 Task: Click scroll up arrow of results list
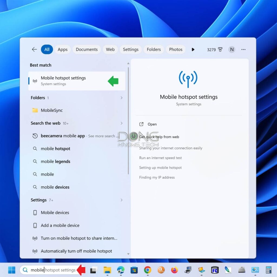click(x=128, y=63)
